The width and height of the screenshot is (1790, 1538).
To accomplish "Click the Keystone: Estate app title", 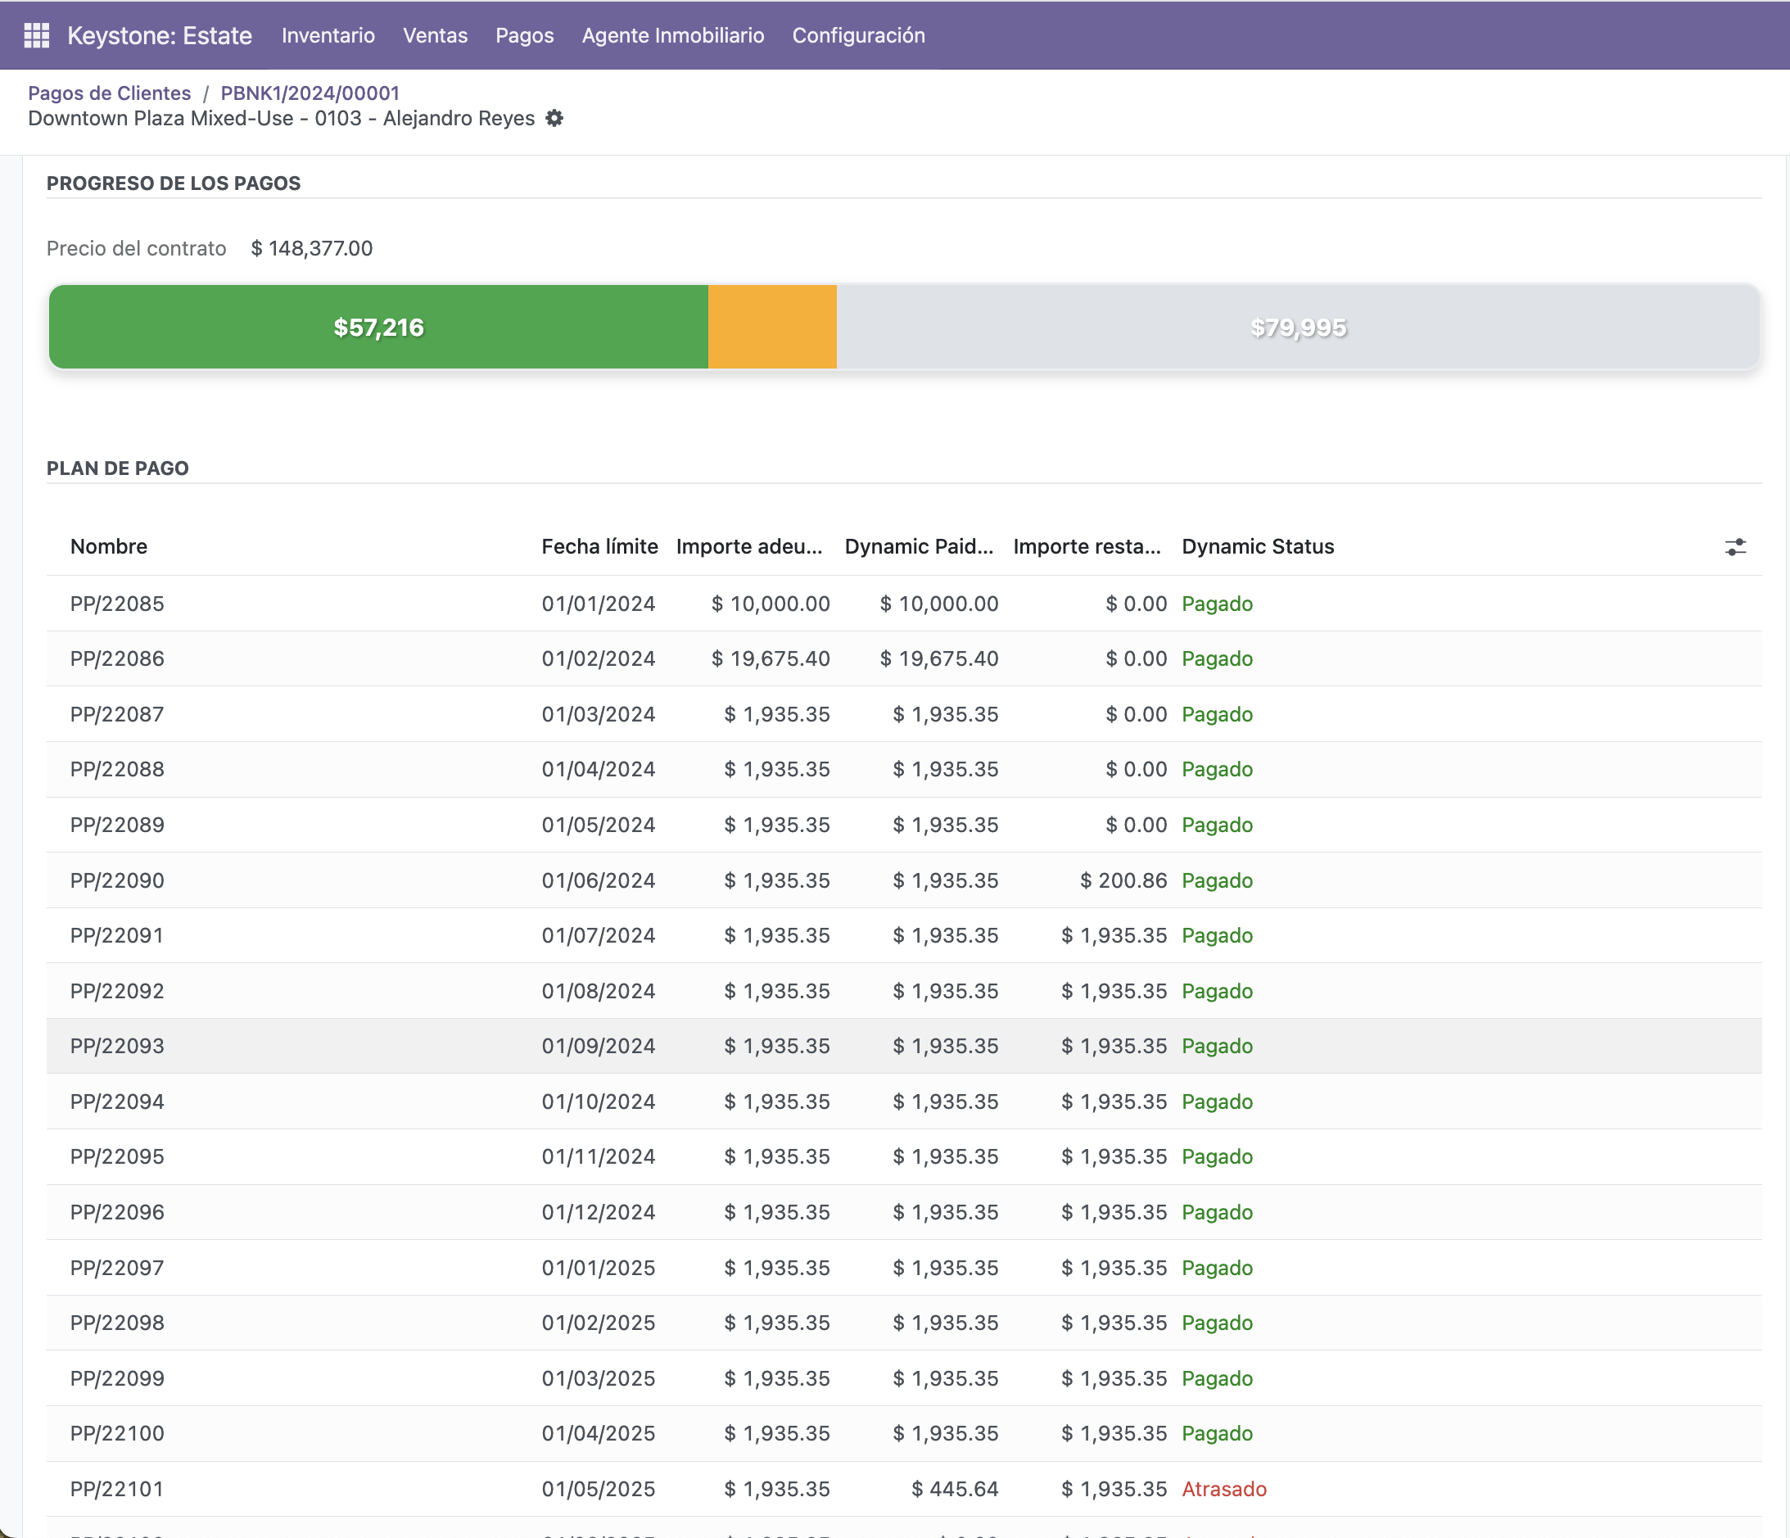I will 160,35.
